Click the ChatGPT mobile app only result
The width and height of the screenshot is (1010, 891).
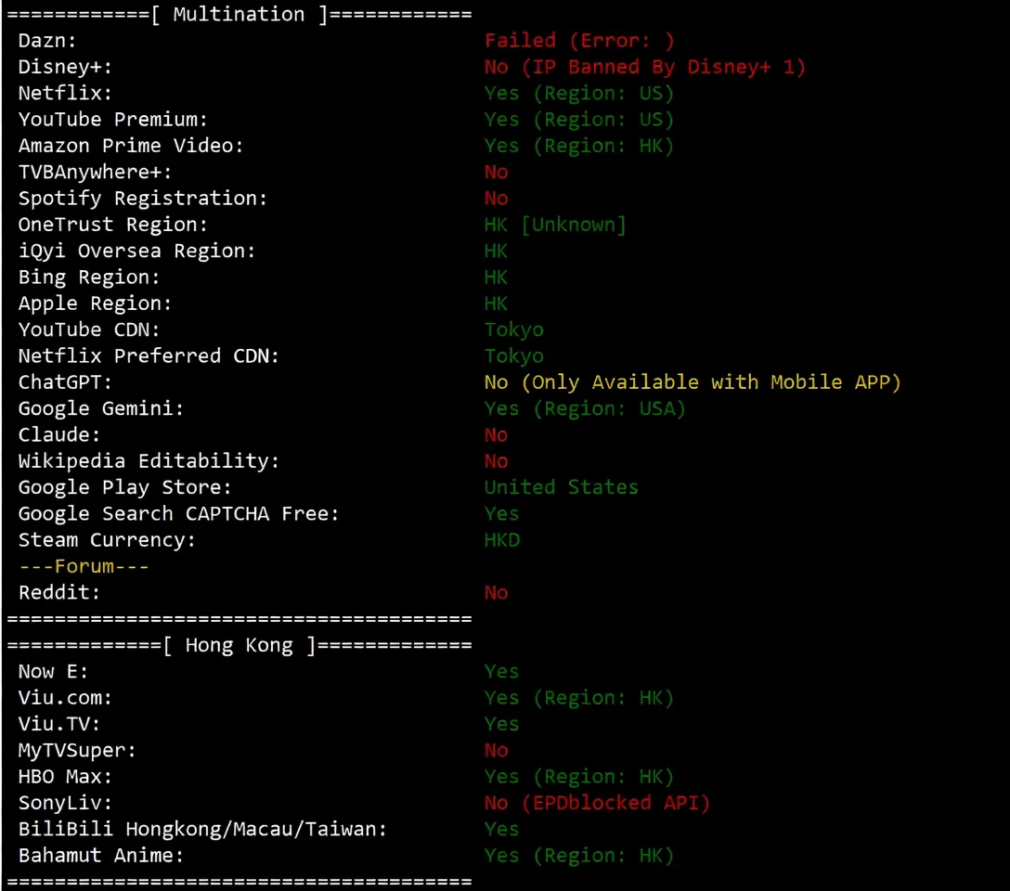(692, 382)
